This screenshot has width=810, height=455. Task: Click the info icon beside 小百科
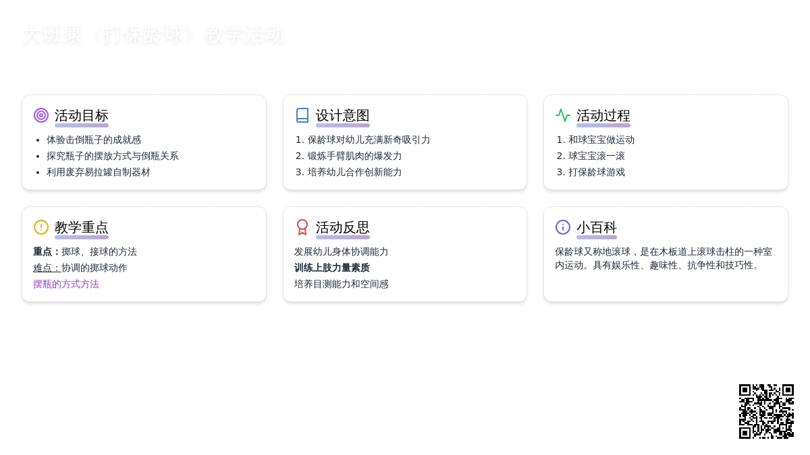(x=563, y=227)
